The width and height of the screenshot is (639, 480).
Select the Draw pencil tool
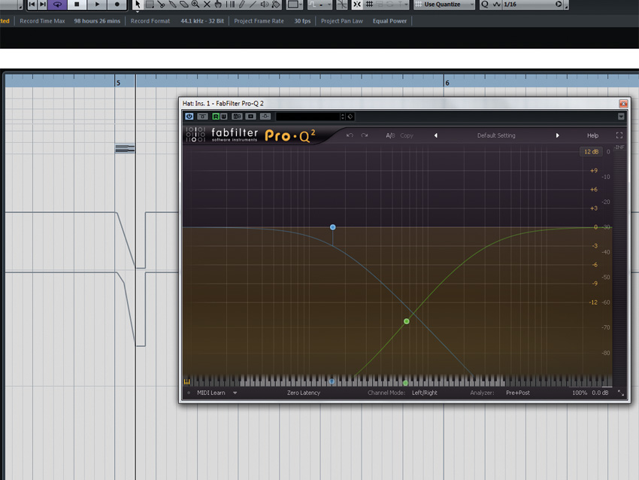click(x=241, y=5)
